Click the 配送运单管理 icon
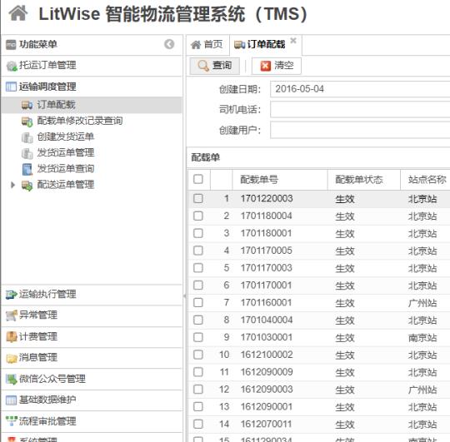The image size is (450, 442). [x=27, y=185]
